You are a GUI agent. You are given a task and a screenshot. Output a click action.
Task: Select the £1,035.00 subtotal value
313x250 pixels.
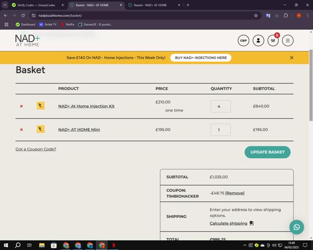click(x=219, y=177)
